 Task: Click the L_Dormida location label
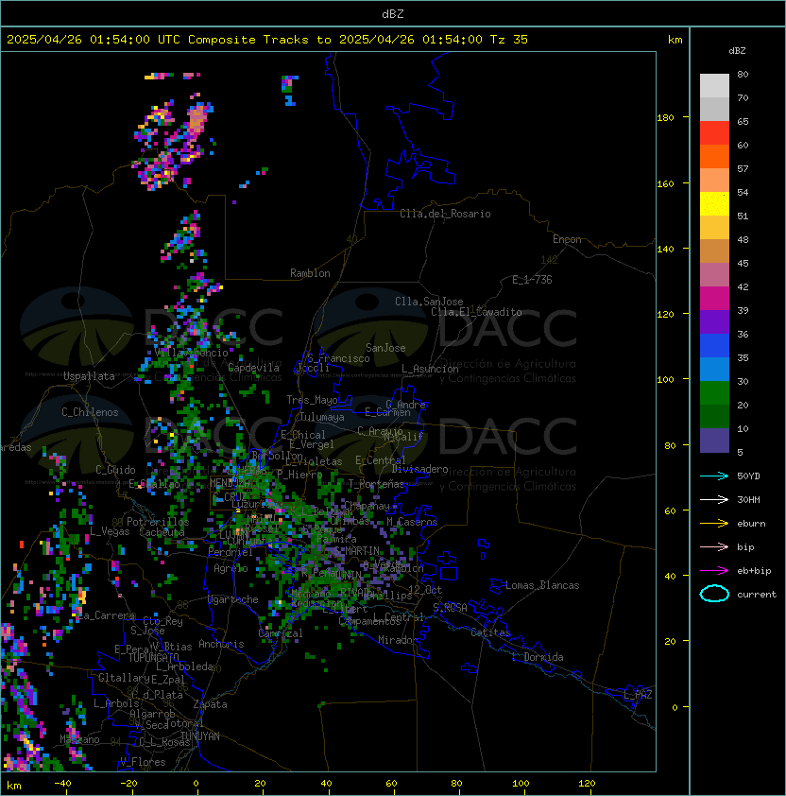[538, 657]
